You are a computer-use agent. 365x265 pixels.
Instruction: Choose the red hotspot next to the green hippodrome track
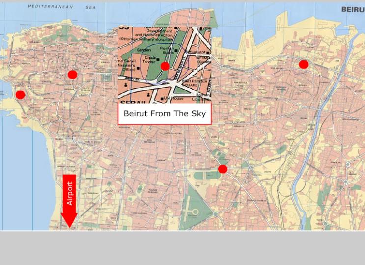coord(223,169)
